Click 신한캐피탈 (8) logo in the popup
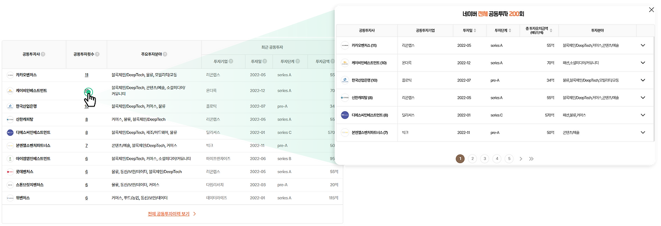The image size is (661, 226). (x=345, y=98)
